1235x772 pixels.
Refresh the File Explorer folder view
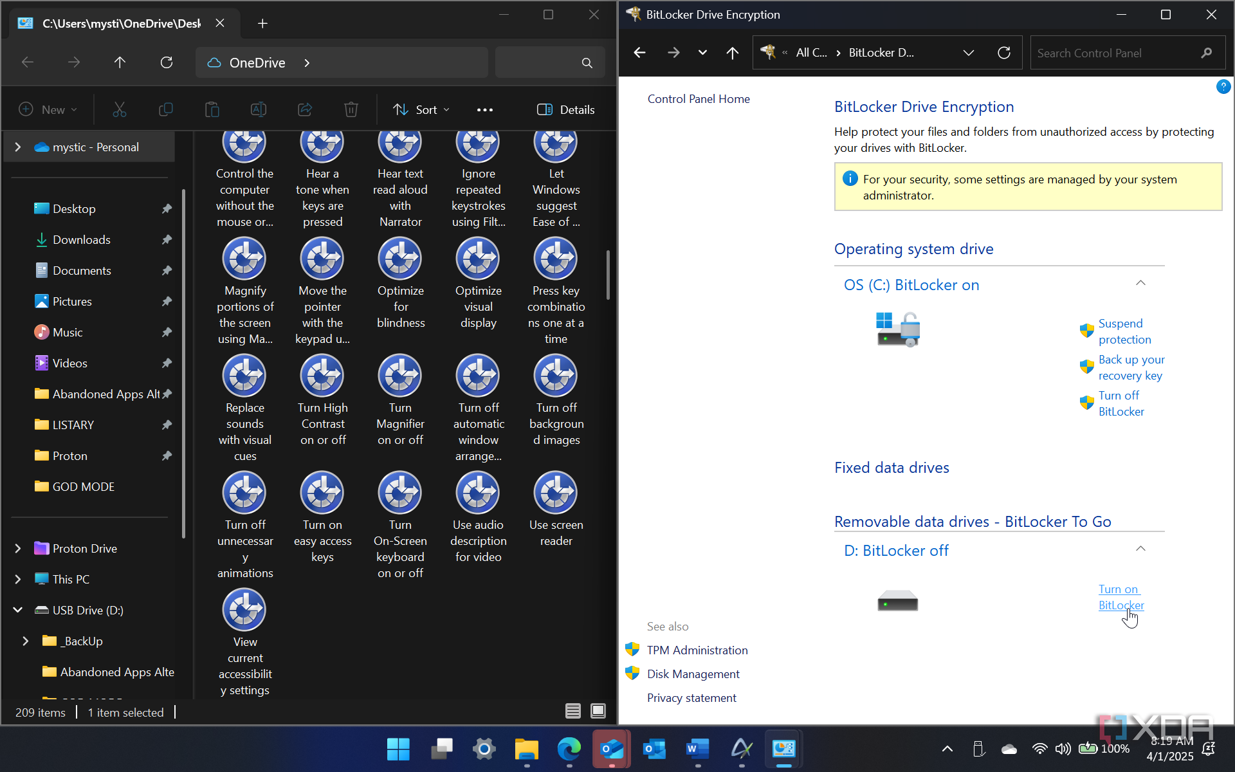pos(167,62)
